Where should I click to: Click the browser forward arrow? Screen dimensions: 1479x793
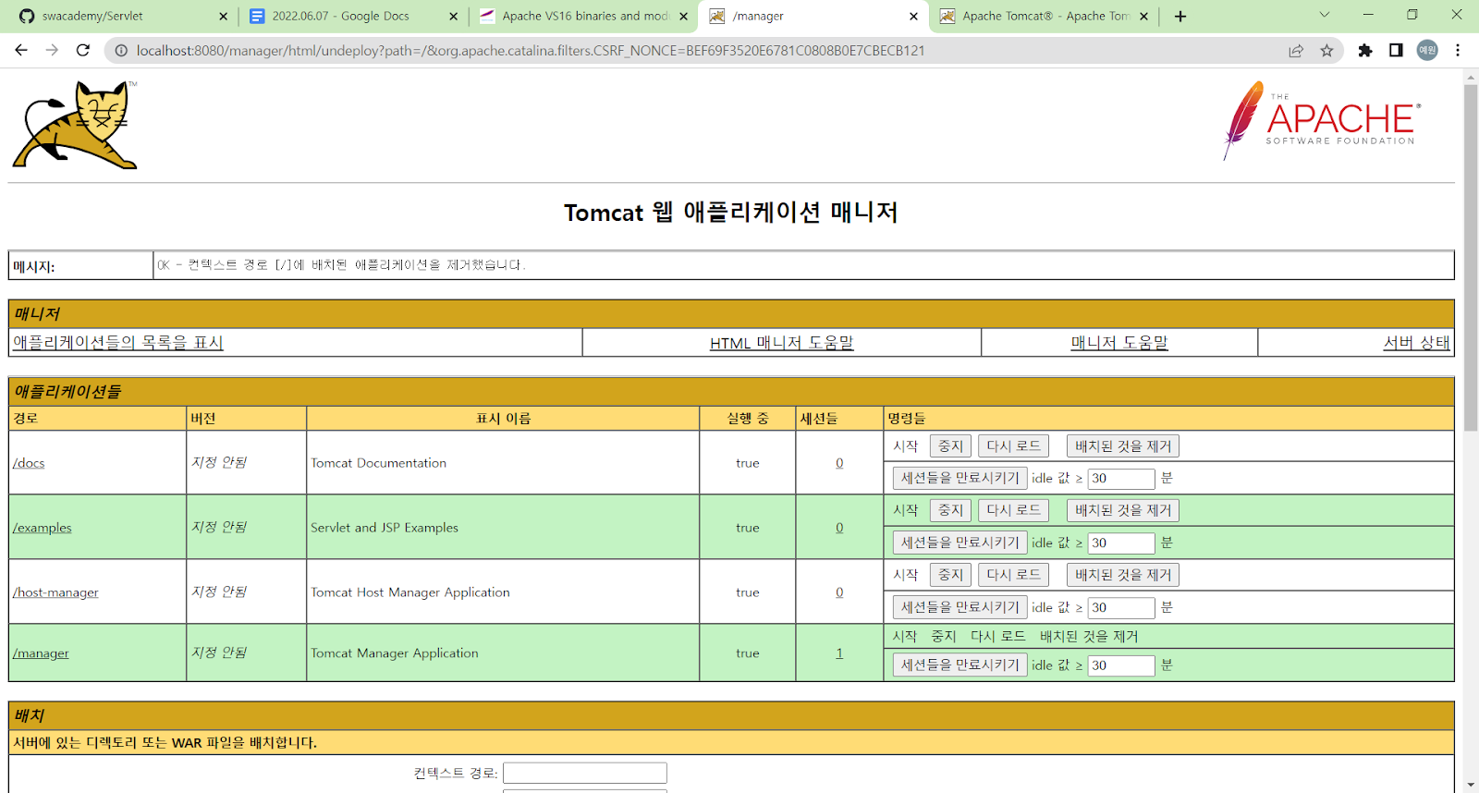click(x=52, y=50)
